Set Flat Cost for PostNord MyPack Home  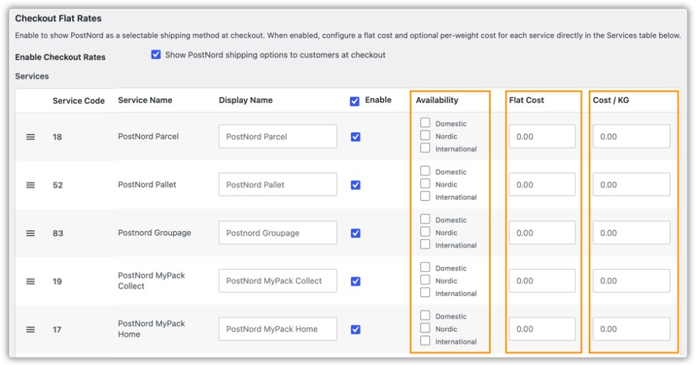(x=542, y=329)
